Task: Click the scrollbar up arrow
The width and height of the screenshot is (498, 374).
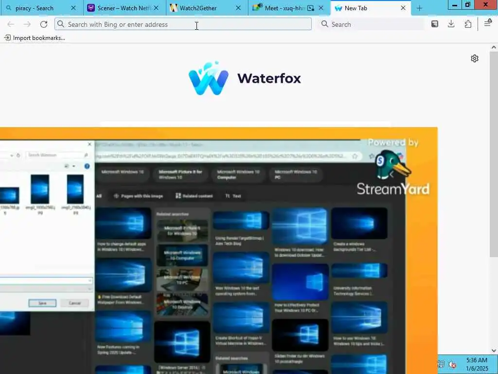Action: click(494, 47)
